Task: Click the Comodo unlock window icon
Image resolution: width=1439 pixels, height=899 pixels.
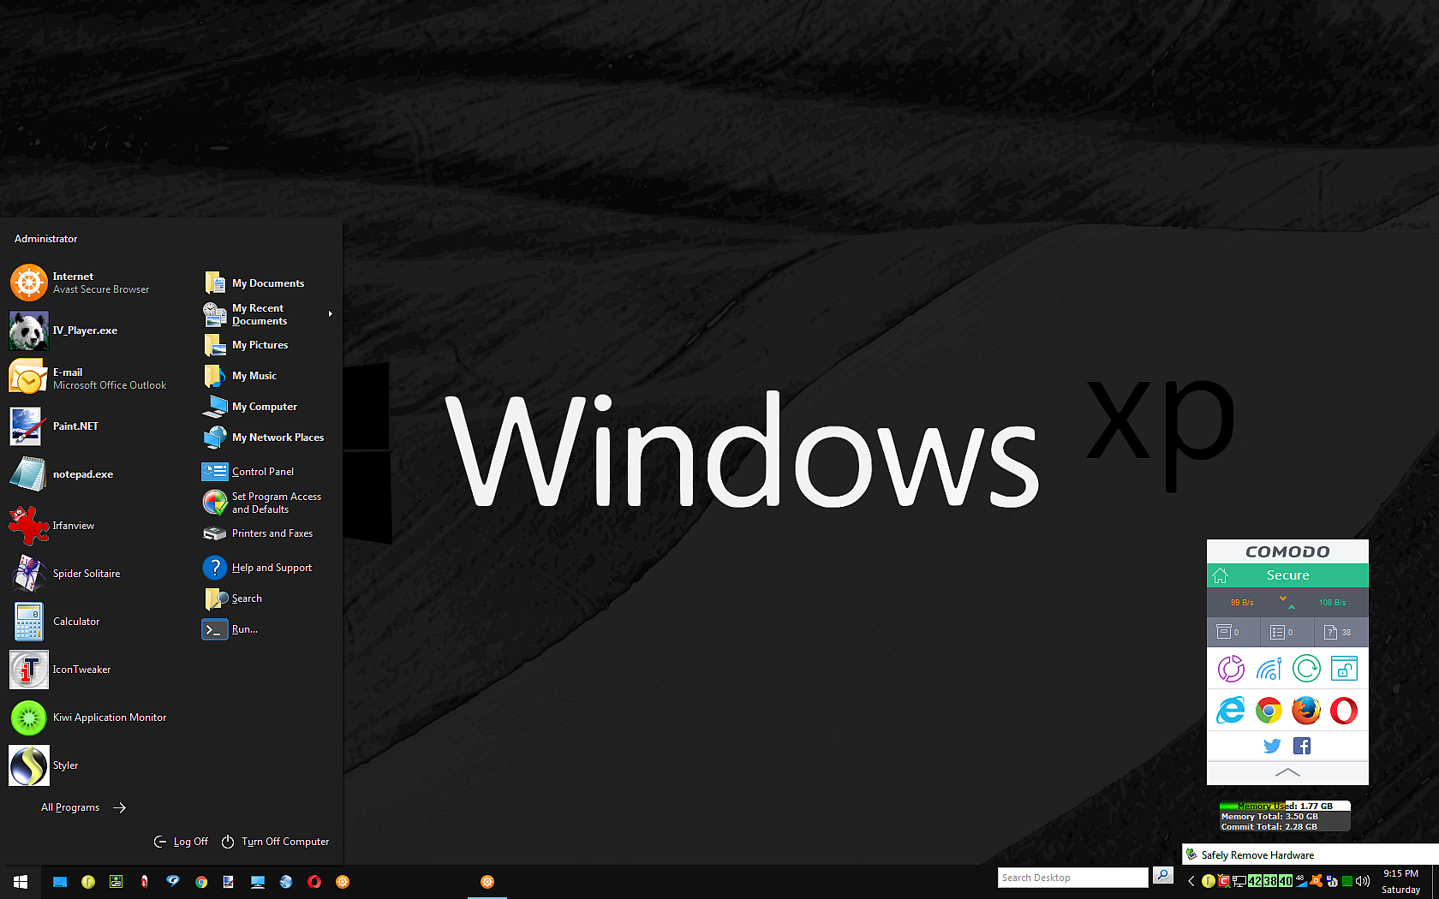Action: [1344, 669]
